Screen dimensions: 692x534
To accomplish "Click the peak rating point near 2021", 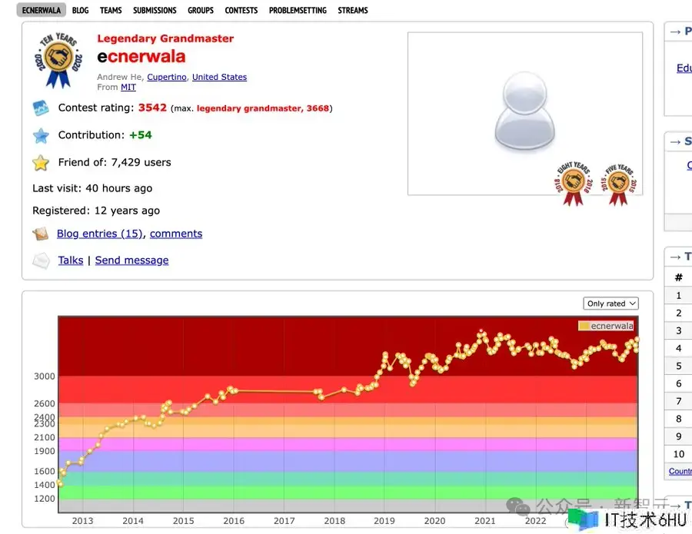I will coord(482,333).
